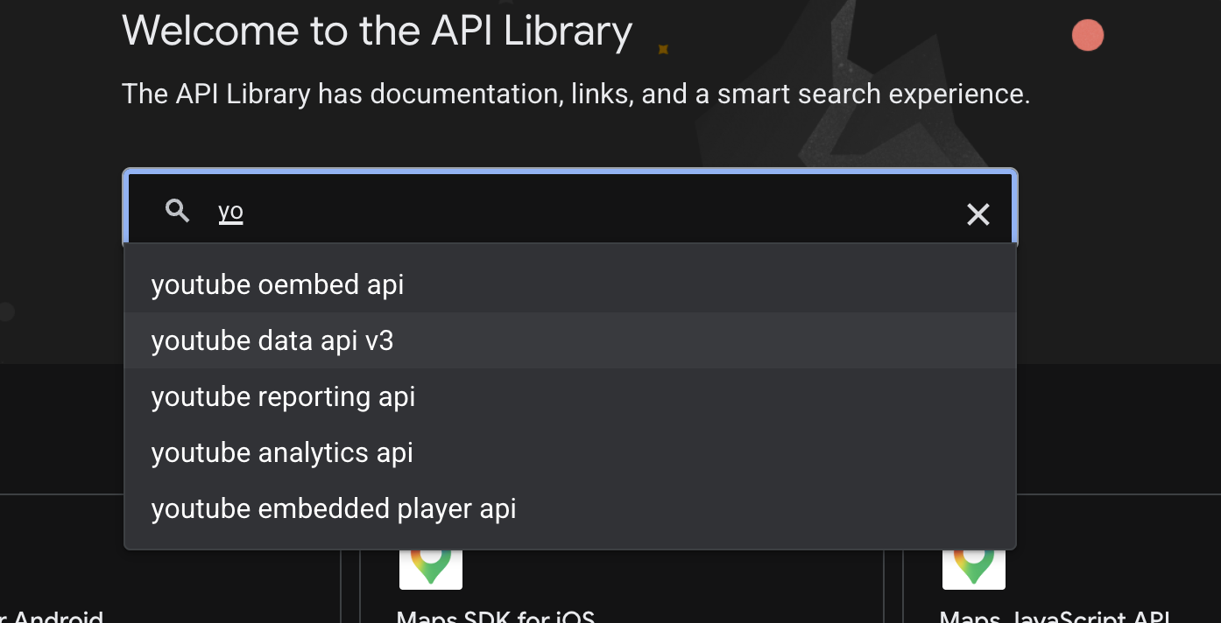Select suggestion 'youtube data api v3'
This screenshot has width=1221, height=623.
[x=570, y=340]
